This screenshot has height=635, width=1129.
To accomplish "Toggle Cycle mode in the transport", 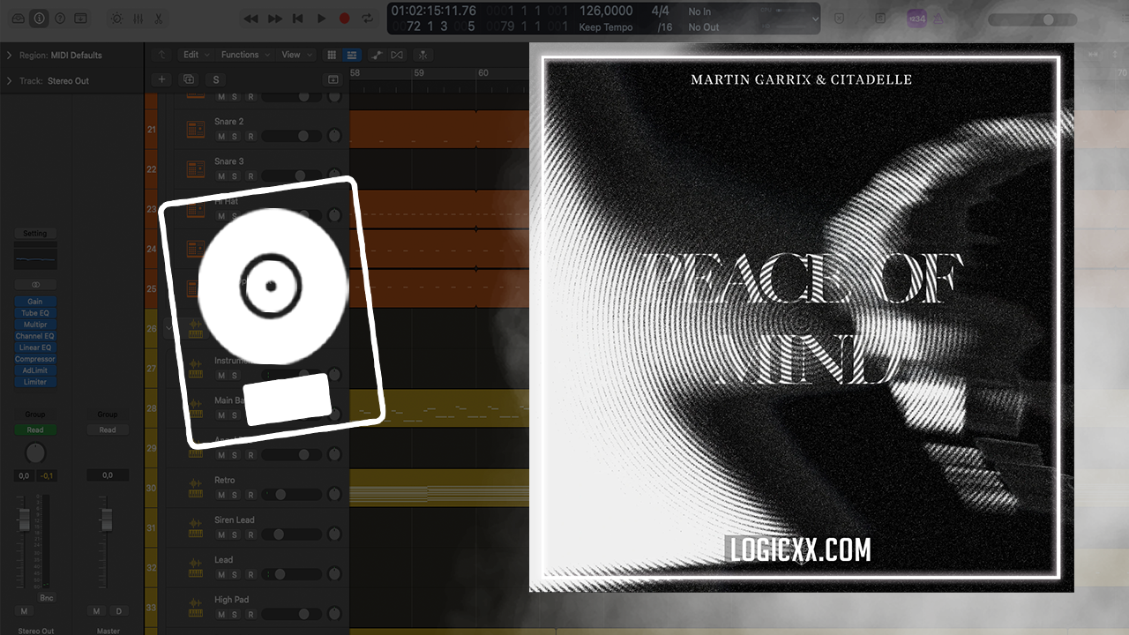I will tap(367, 18).
